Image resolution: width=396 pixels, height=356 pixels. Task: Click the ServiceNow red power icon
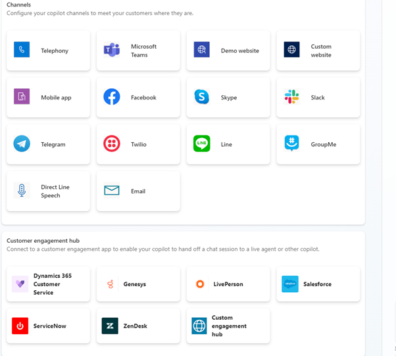20,326
